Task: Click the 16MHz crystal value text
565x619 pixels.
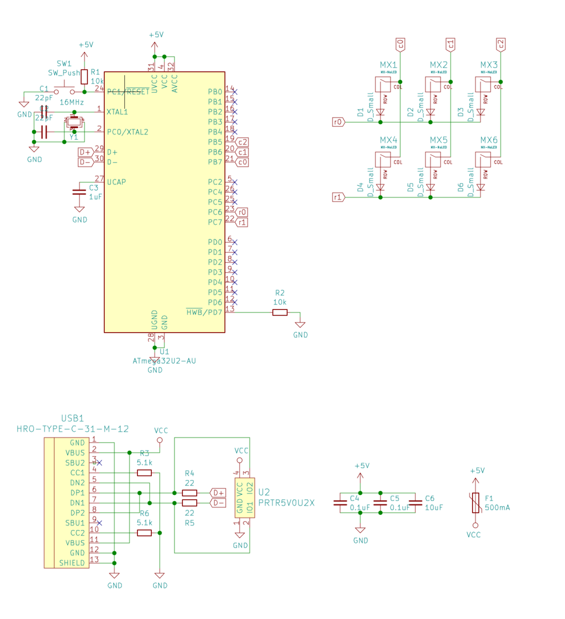Action: [x=72, y=102]
